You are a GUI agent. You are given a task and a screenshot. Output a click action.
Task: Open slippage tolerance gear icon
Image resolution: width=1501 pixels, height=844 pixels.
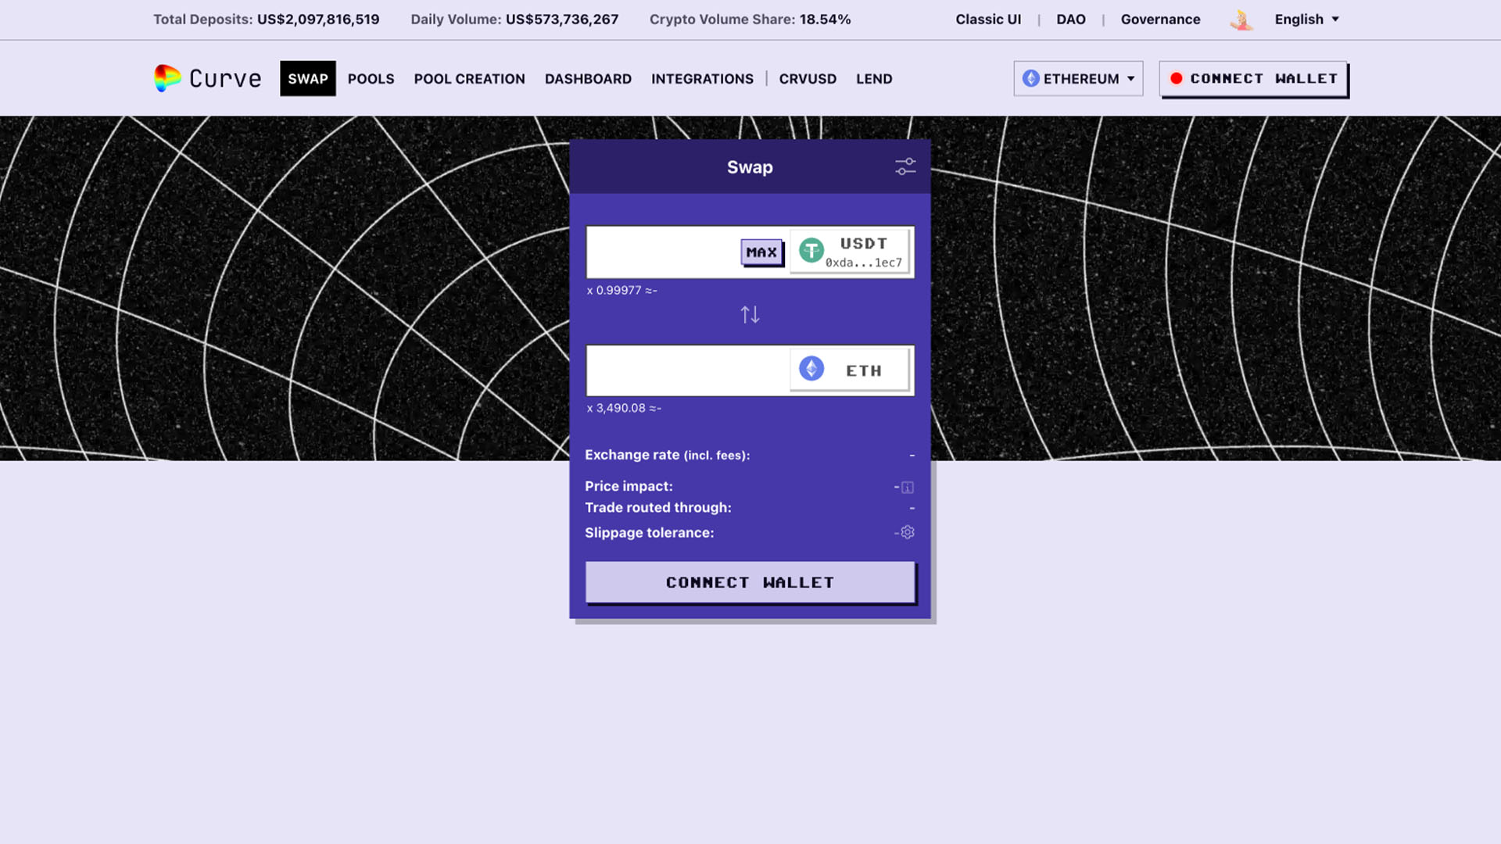coord(908,532)
